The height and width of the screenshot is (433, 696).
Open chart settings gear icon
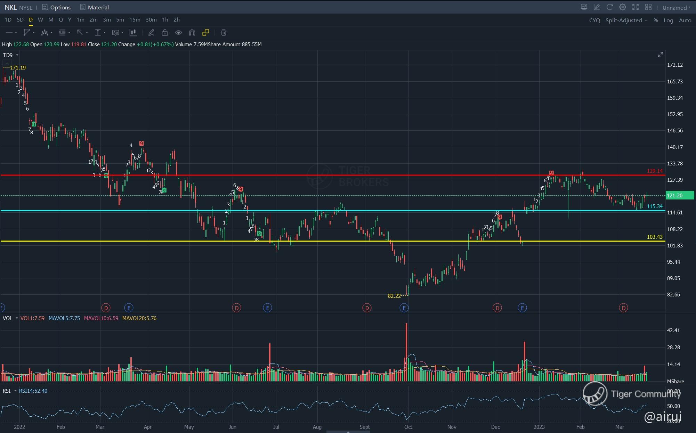(622, 7)
